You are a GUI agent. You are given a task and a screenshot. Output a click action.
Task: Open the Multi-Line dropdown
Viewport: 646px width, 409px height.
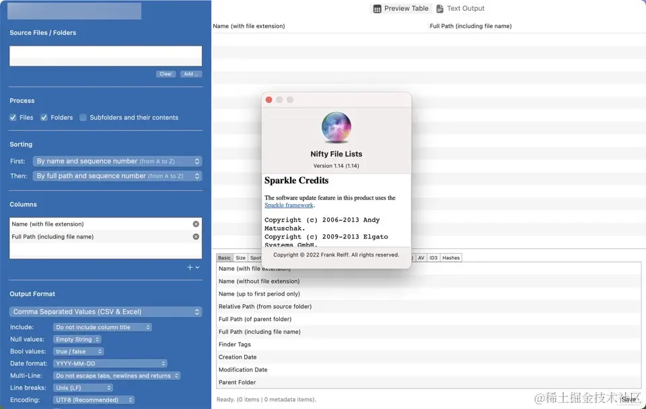click(116, 375)
